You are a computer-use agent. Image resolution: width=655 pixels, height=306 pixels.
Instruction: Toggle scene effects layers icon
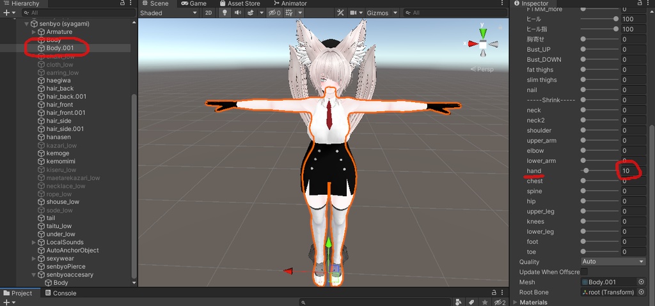[x=251, y=13]
